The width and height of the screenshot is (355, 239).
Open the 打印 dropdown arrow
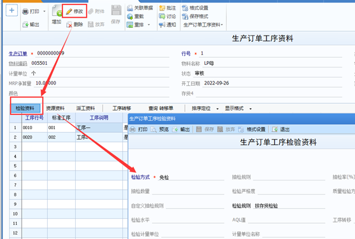point(45,11)
